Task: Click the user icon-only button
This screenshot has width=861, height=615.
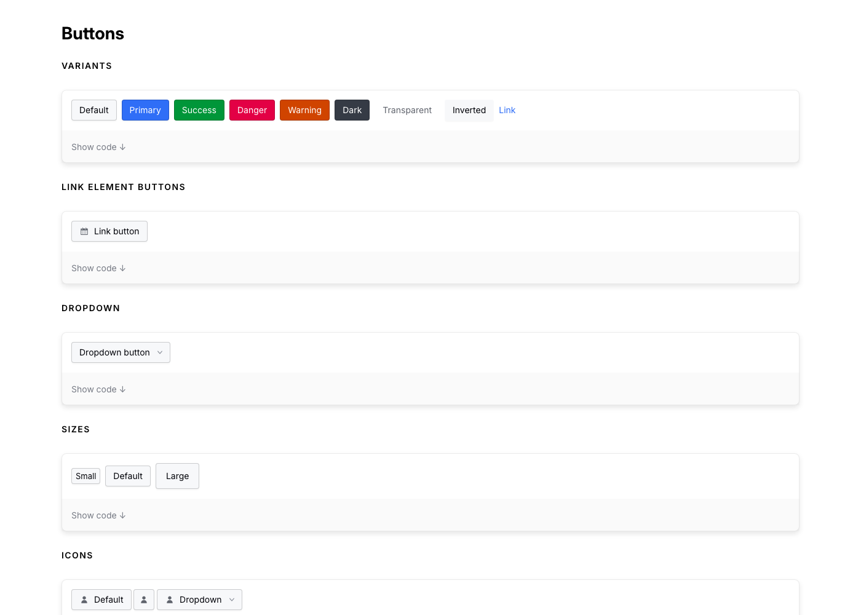Action: pyautogui.click(x=144, y=600)
